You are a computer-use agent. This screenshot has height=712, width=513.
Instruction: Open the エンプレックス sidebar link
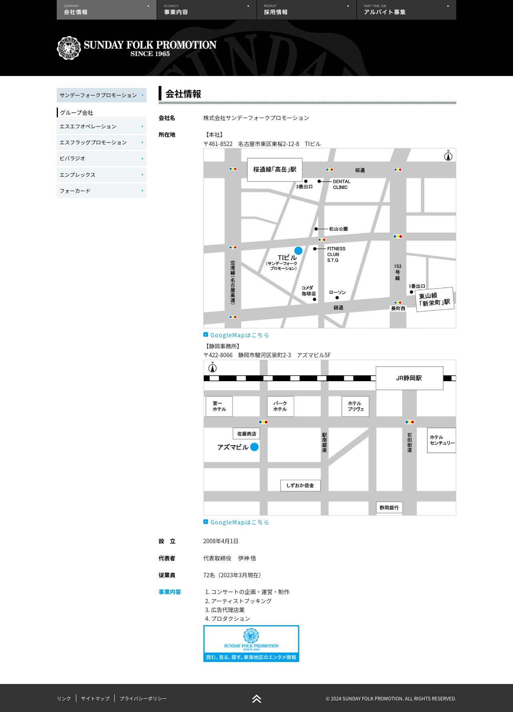tap(101, 175)
